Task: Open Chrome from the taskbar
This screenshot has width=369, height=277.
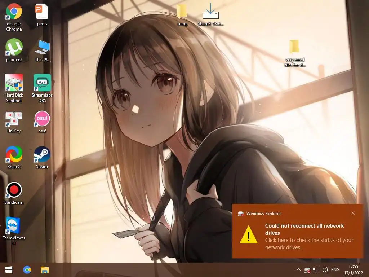Action: pyautogui.click(x=27, y=270)
